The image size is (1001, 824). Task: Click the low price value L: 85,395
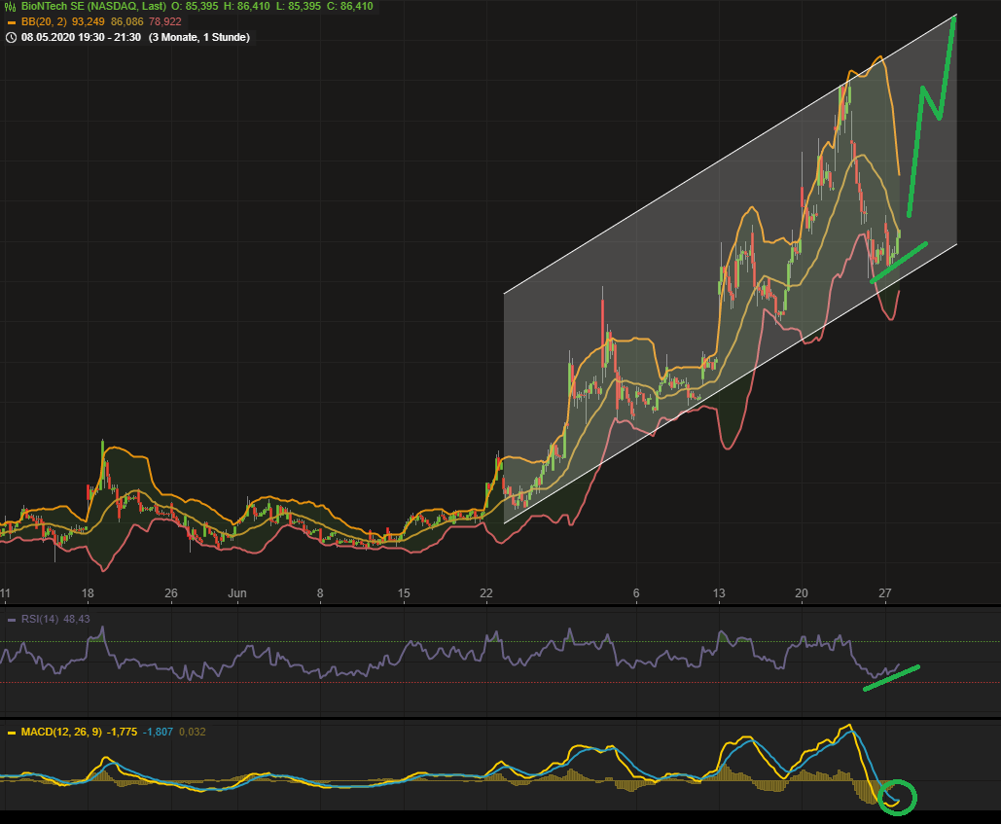pos(298,7)
